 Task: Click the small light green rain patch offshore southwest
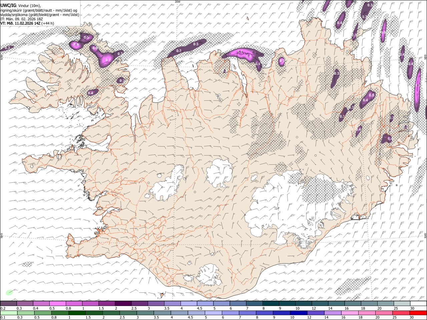click(9, 292)
